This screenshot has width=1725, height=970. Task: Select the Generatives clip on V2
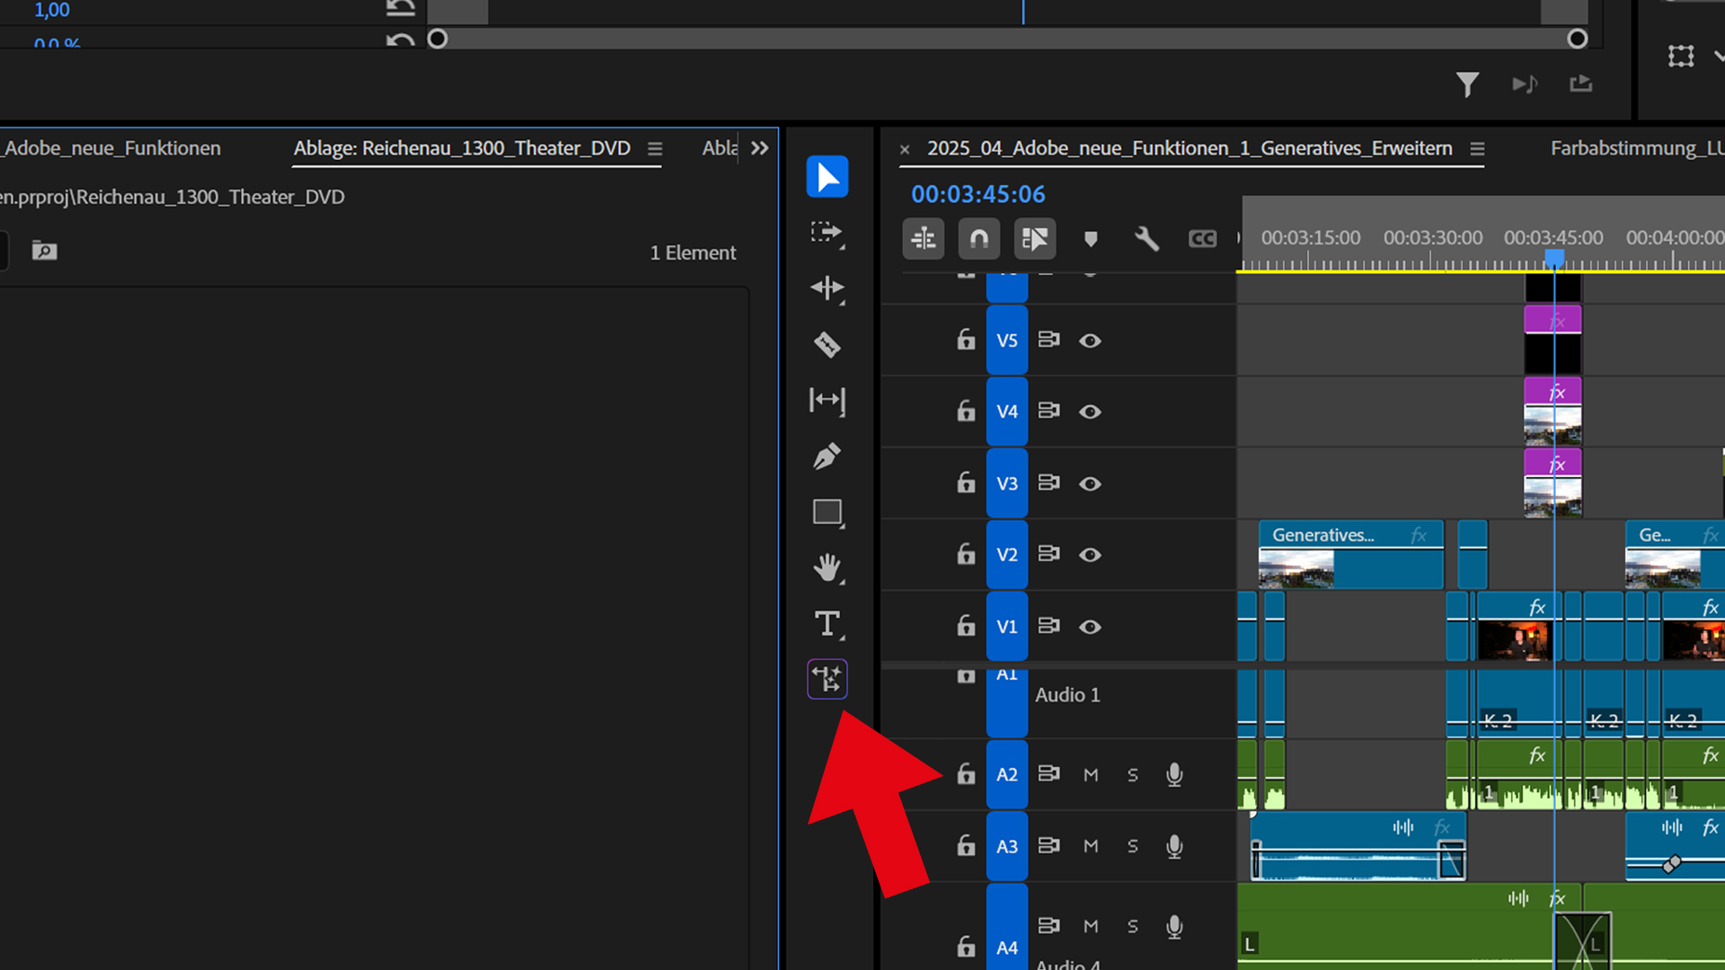point(1349,554)
